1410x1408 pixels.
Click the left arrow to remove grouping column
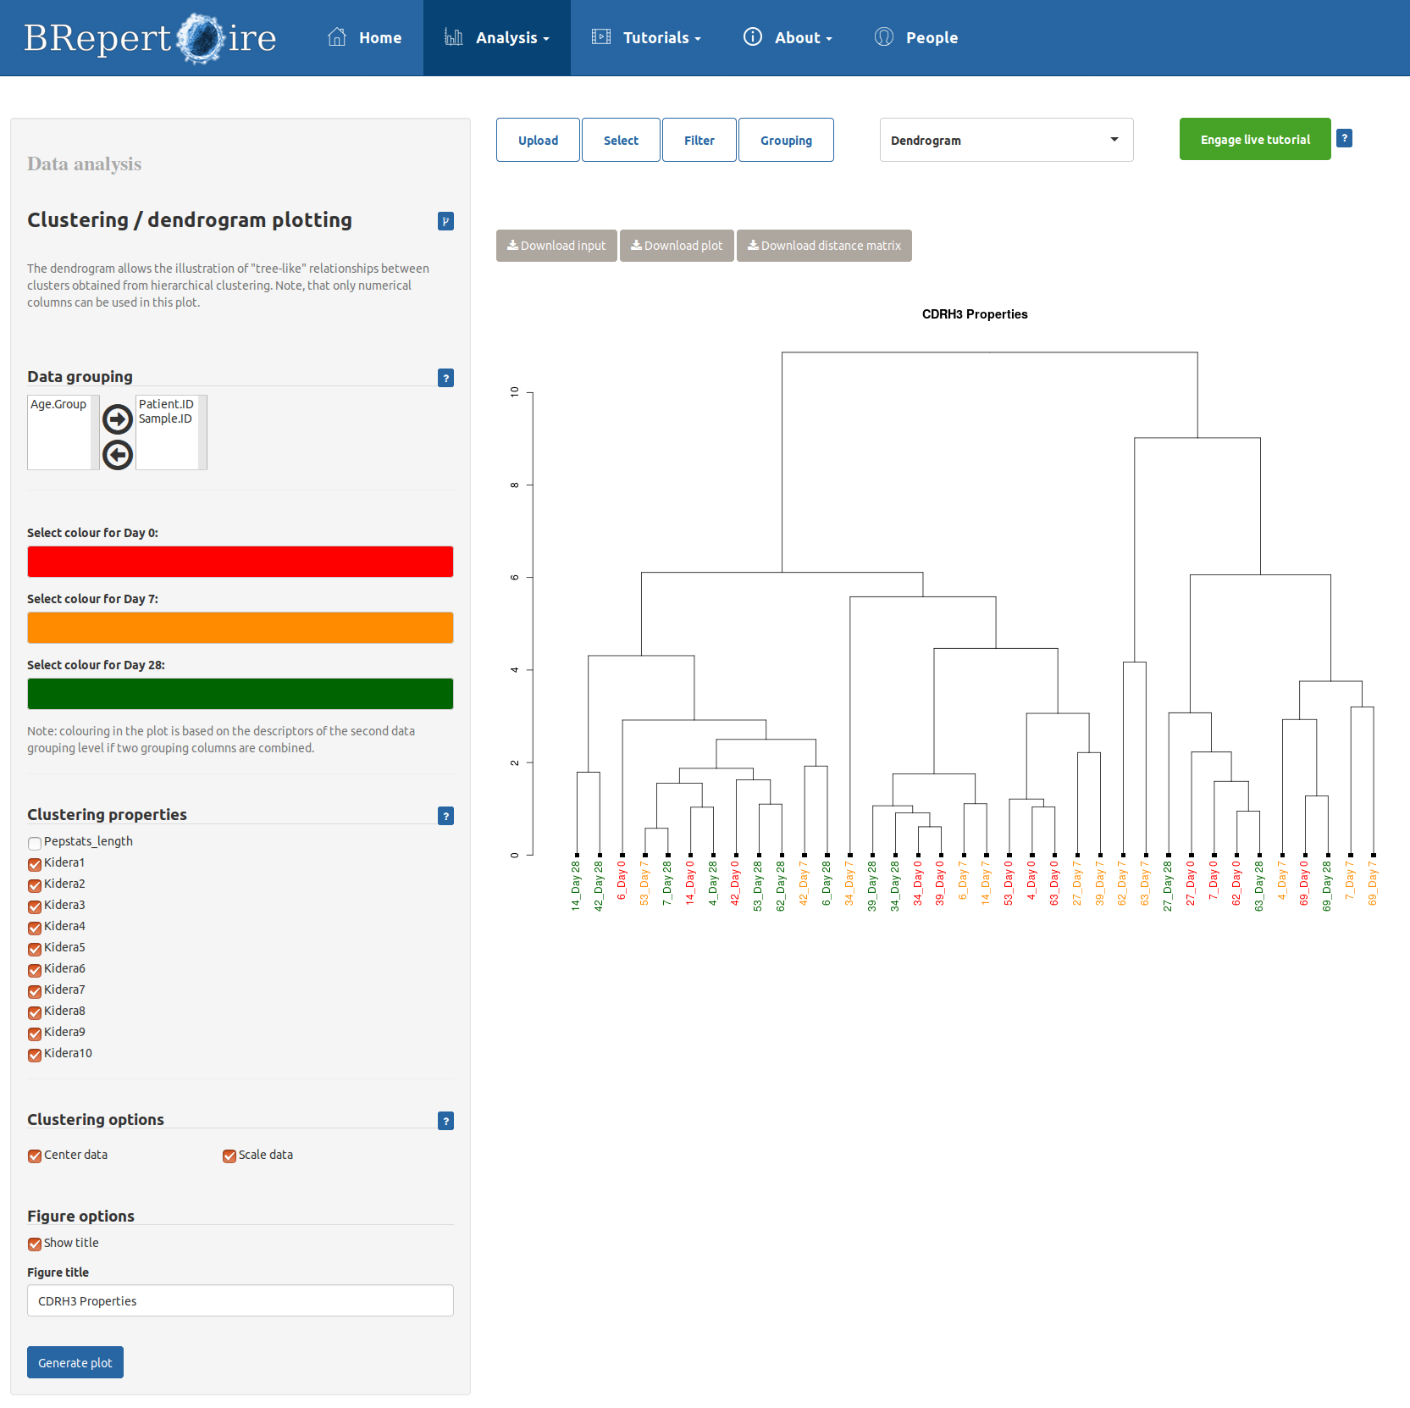point(118,455)
